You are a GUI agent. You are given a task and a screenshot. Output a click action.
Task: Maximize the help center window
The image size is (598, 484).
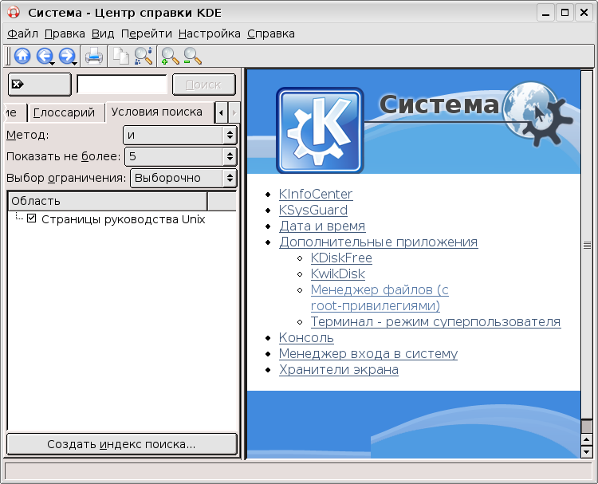click(565, 13)
